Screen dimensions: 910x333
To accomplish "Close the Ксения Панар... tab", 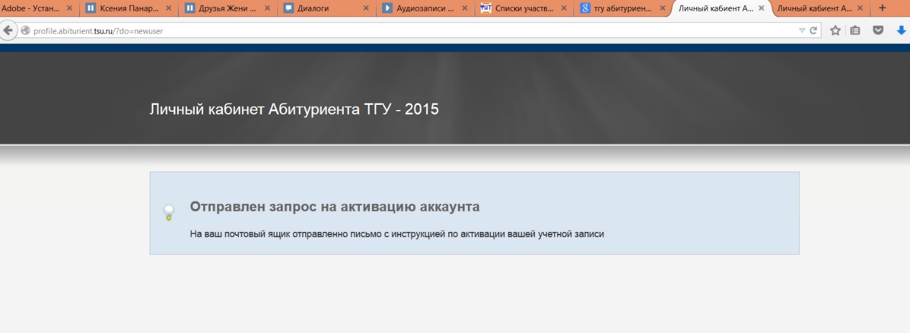I will [168, 8].
